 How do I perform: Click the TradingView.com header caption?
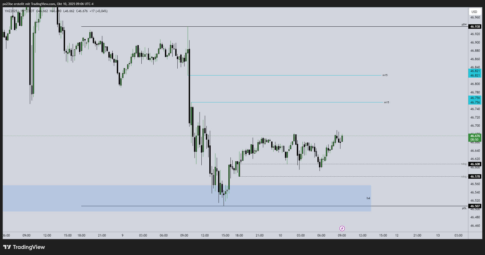[48, 4]
